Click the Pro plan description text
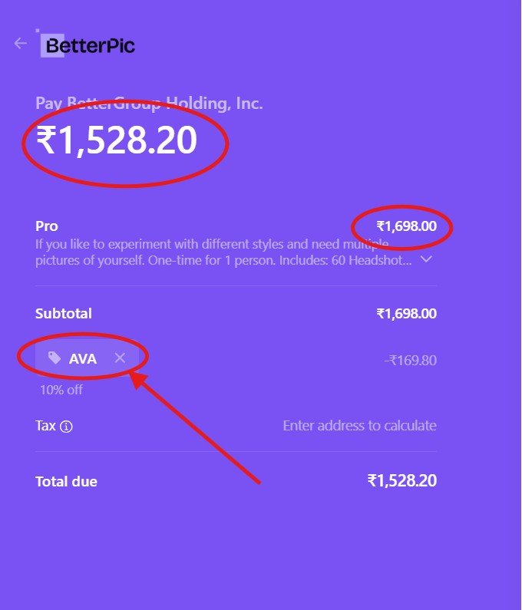522x610 pixels. (x=215, y=252)
